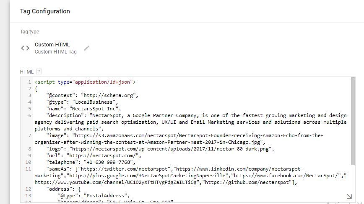Open the HTML help question mark icon
The width and height of the screenshot is (364, 204).
click(x=39, y=71)
